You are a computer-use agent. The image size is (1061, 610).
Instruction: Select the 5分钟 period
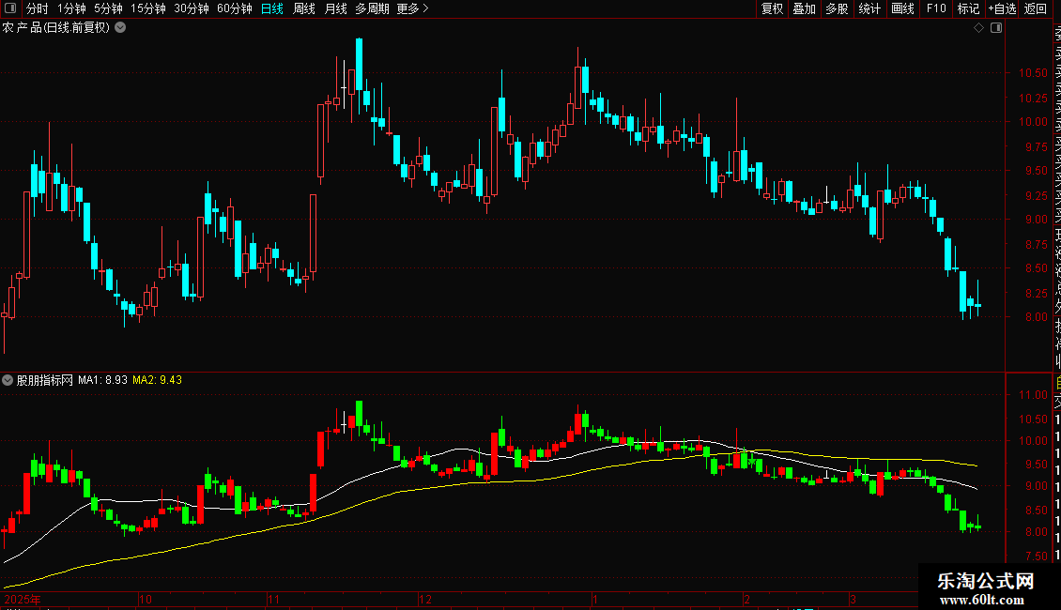point(108,8)
